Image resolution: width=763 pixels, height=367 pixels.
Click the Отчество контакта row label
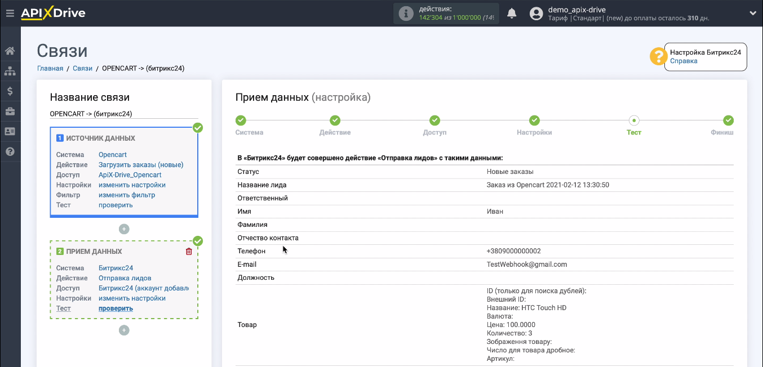click(x=268, y=238)
